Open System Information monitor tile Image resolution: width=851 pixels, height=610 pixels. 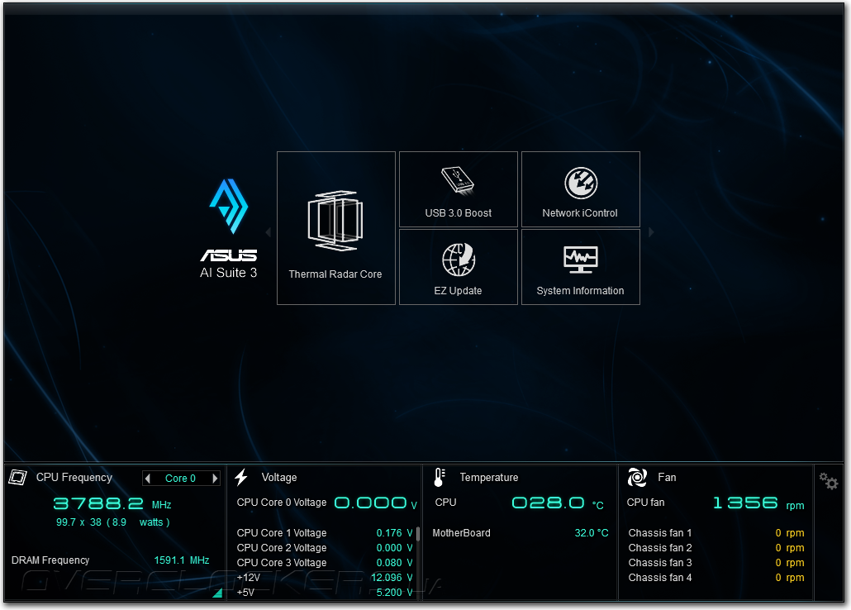[581, 267]
